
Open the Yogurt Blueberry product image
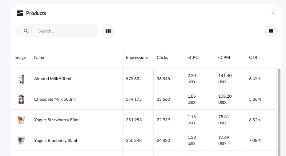[21, 140]
